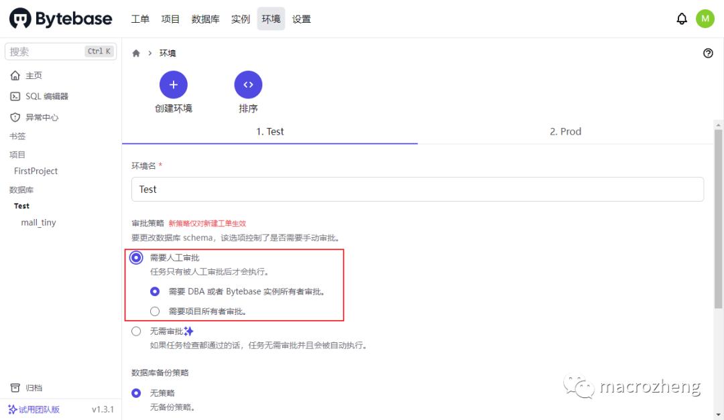Click inside the 环境名 input field

[417, 189]
